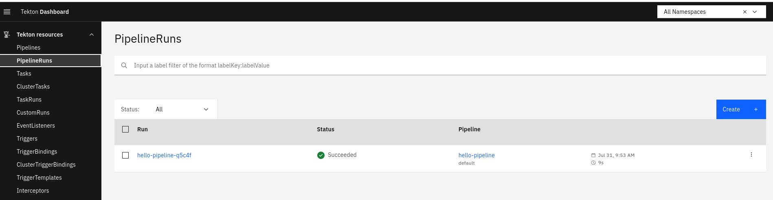The width and height of the screenshot is (773, 200).
Task: Open overflow menu for hello-pipeline-q5c4f
Action: (751, 155)
